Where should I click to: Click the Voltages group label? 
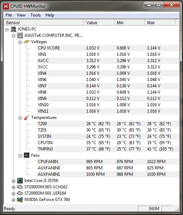coord(39,42)
